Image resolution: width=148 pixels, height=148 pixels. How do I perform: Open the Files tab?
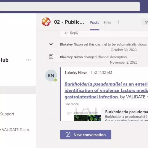click(x=107, y=22)
